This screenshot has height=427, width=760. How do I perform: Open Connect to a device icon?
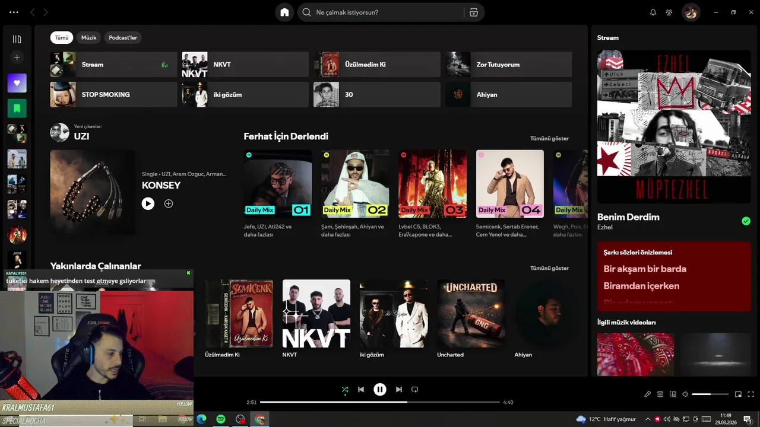tap(673, 394)
